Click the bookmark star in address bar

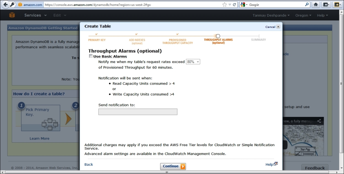click(x=224, y=4)
